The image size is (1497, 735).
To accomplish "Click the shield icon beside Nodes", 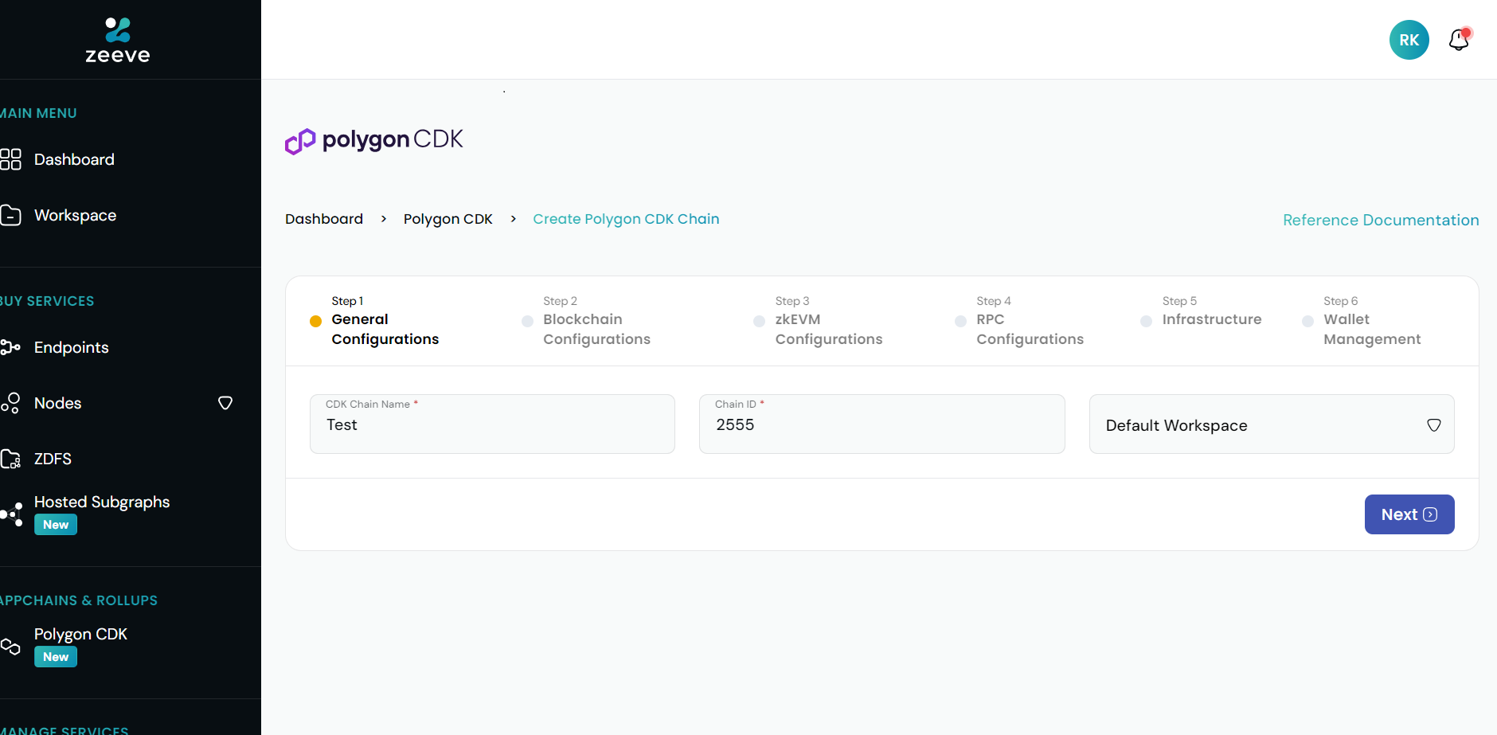I will [x=225, y=403].
